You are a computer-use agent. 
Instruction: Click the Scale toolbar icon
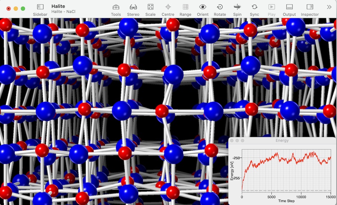coord(151,7)
